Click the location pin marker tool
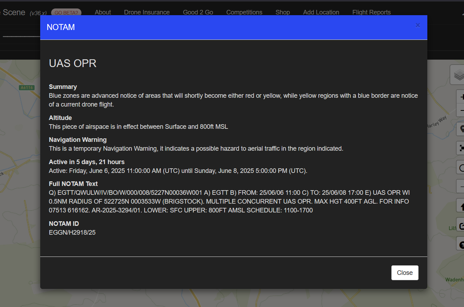The image size is (464, 307). point(460,129)
